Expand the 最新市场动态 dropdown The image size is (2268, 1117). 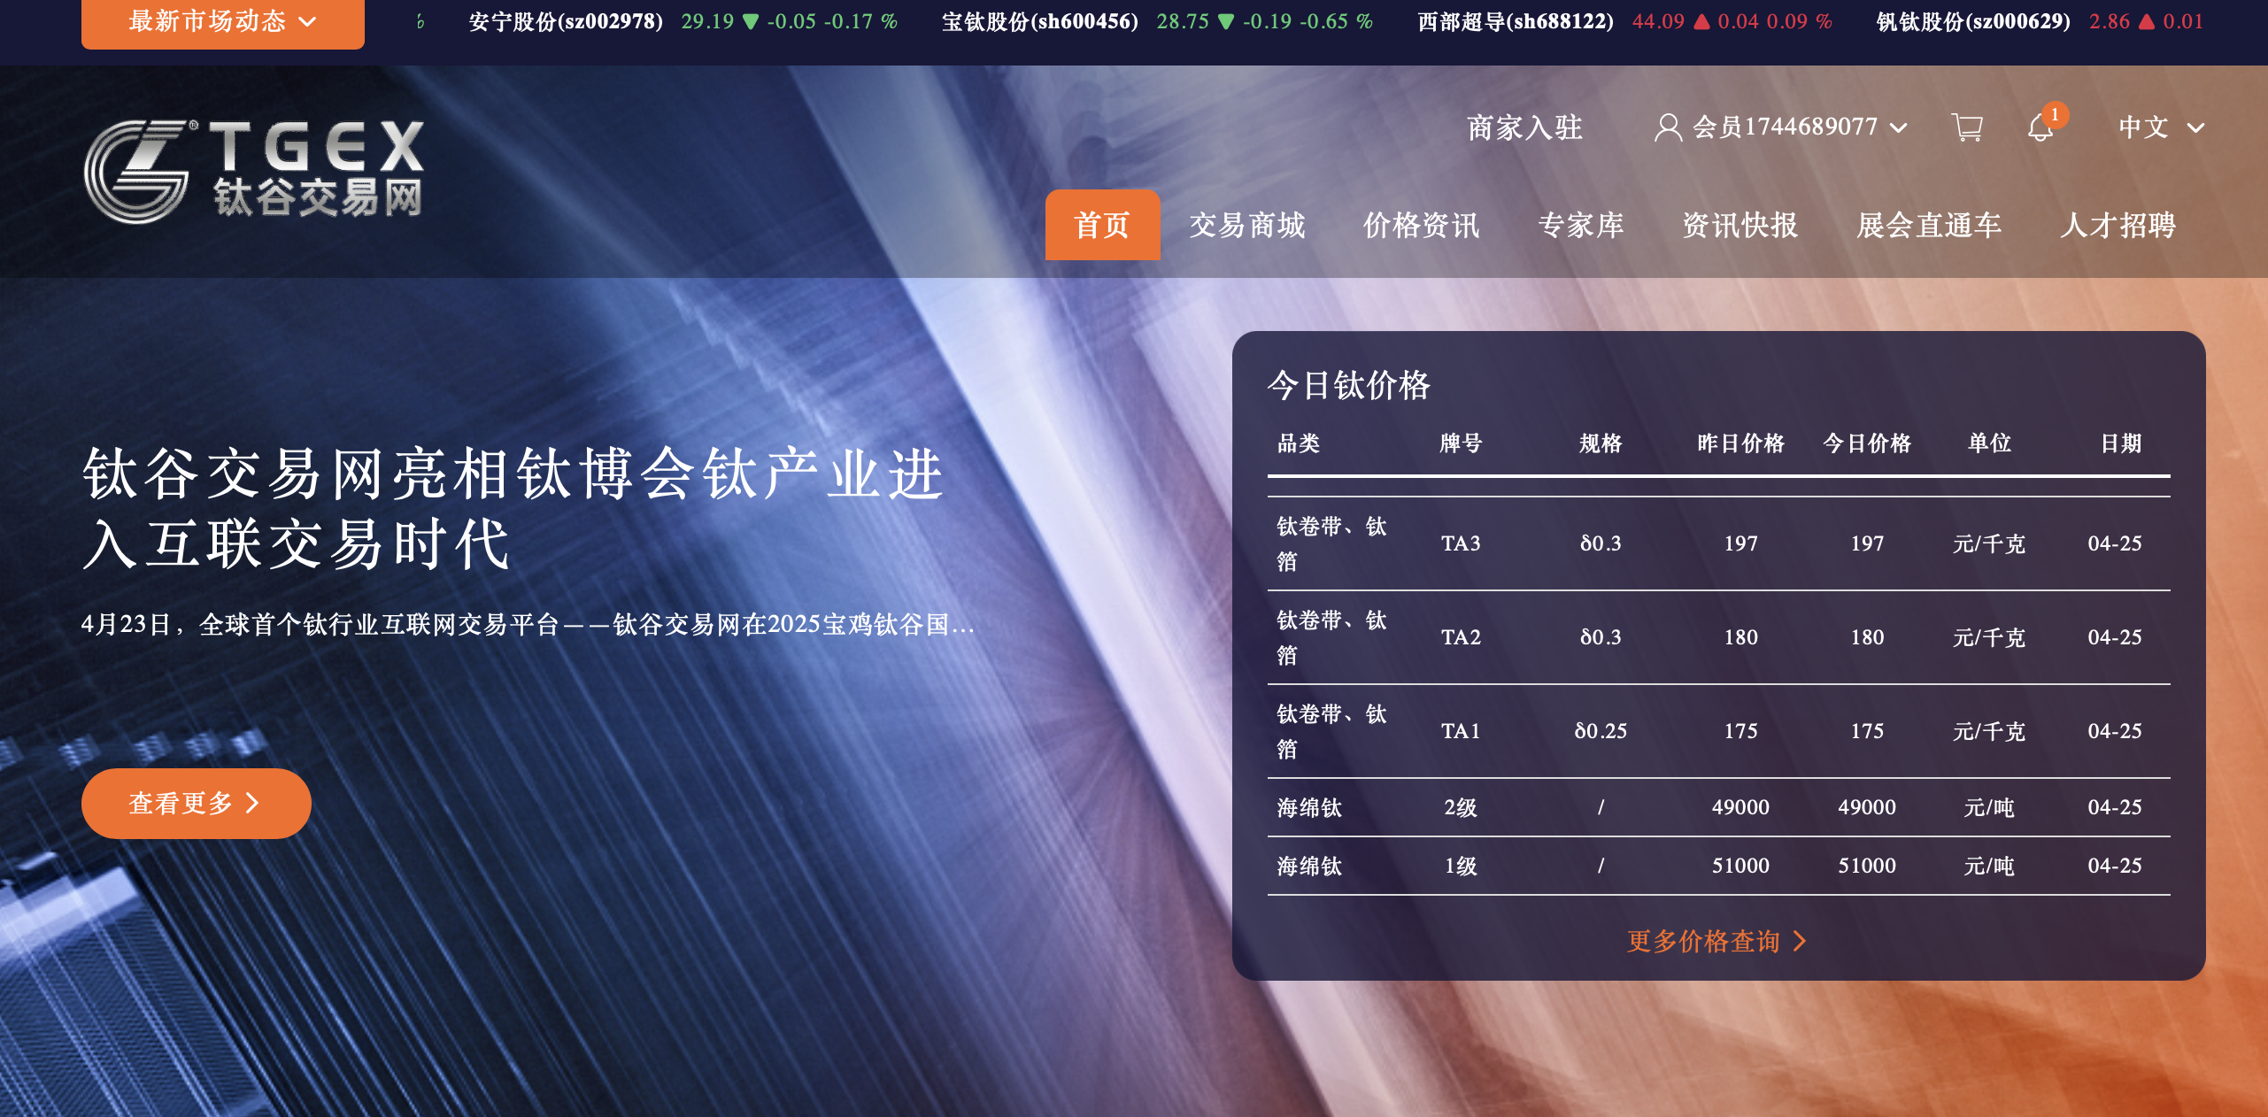[222, 21]
